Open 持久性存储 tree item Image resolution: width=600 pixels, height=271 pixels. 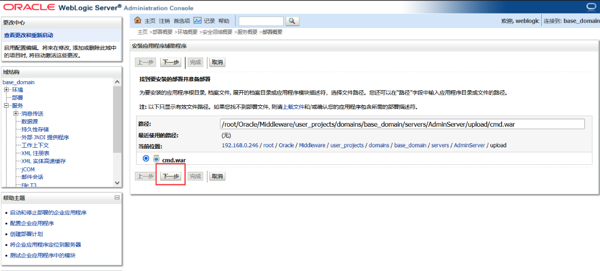[x=35, y=129]
